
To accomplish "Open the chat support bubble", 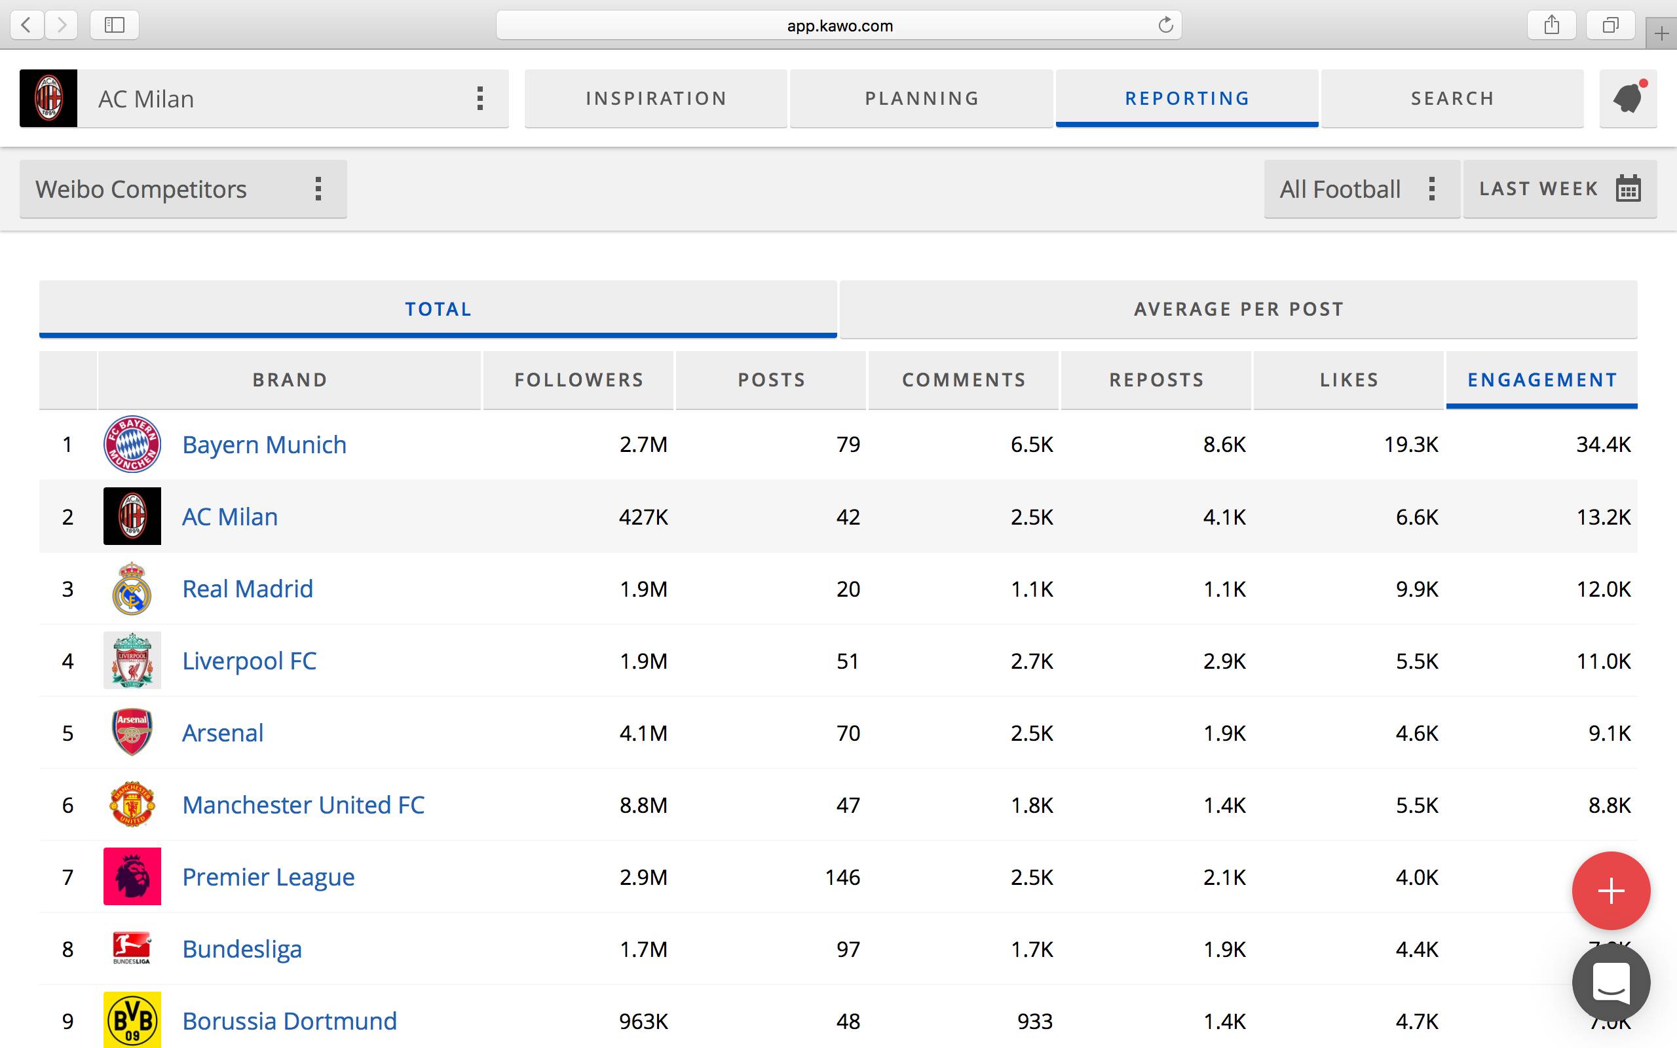I will point(1610,982).
